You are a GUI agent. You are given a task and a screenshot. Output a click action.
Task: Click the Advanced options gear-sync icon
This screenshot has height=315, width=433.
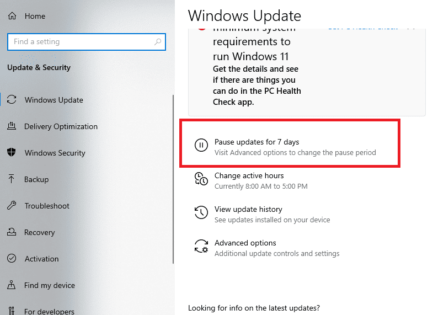point(201,246)
